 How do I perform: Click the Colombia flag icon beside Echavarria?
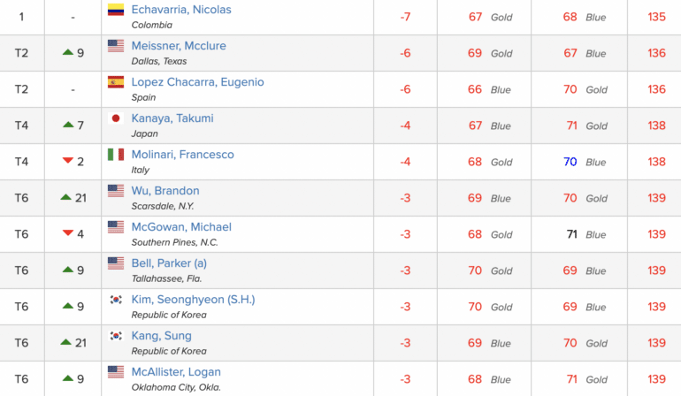[116, 10]
